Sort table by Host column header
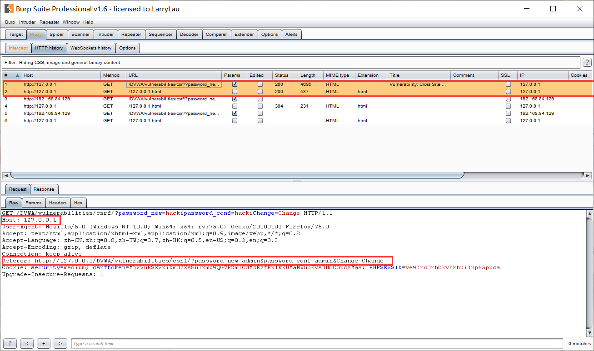This screenshot has height=351, width=594. pos(61,75)
